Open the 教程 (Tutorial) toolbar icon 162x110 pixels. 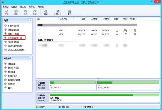tap(69, 12)
